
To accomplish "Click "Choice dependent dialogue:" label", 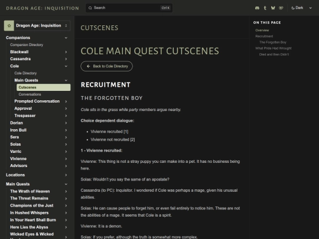I will tap(107, 121).
